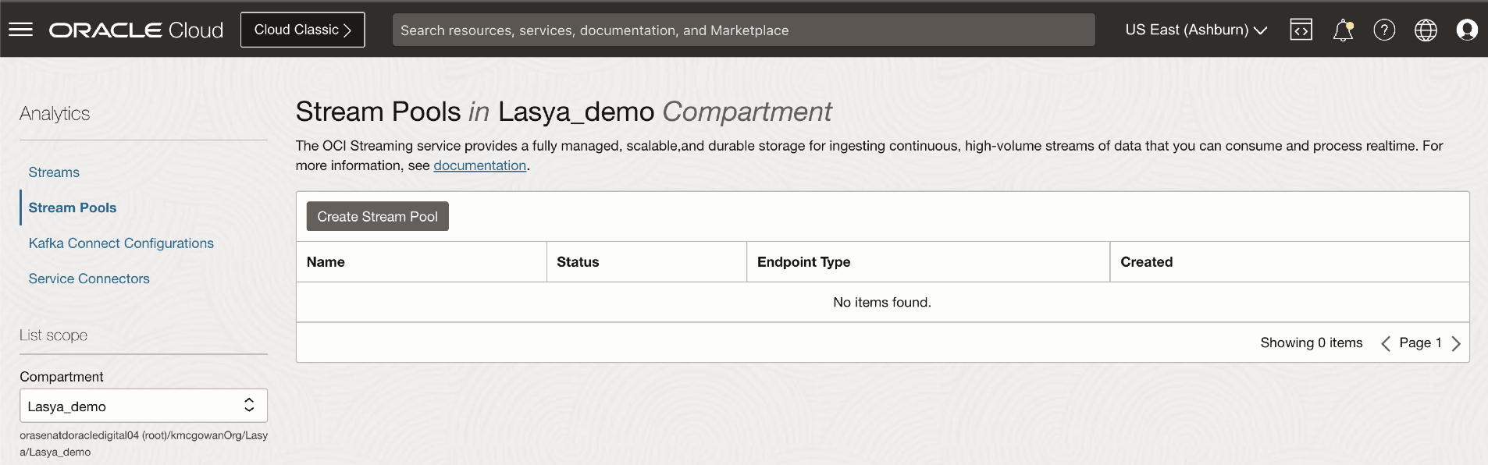Click the Created column header
Screen dimensions: 1488x465
pos(1290,262)
